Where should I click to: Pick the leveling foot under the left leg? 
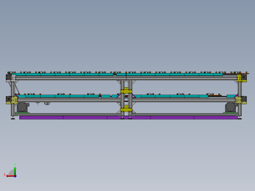(13, 118)
